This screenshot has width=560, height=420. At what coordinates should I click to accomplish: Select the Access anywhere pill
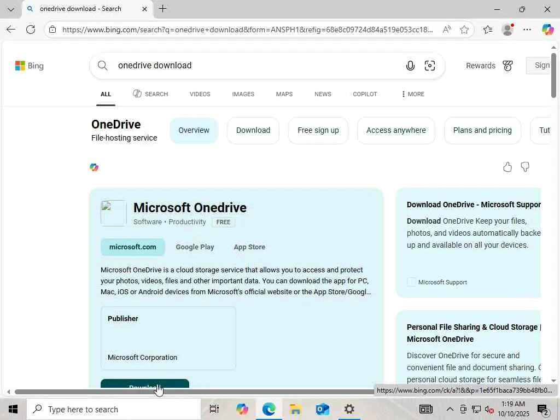pyautogui.click(x=396, y=130)
